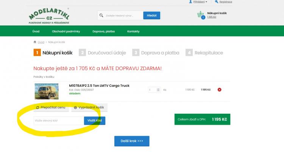The image size is (284, 152).
Task: Click the home icon in breadcrumb
Action: 35,42
